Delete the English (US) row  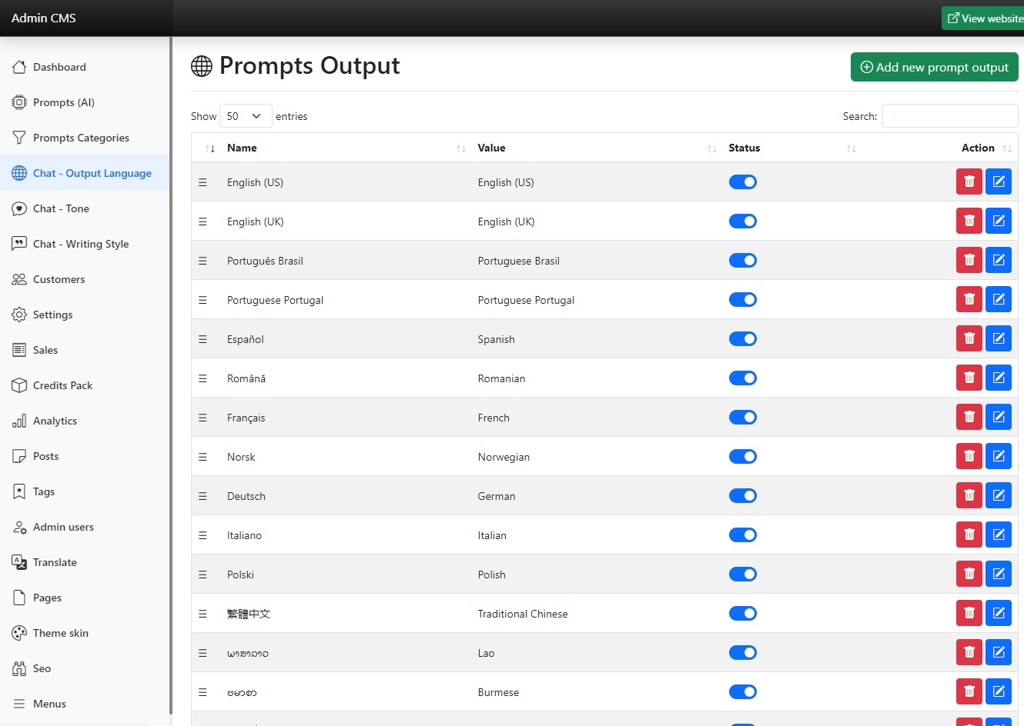969,182
